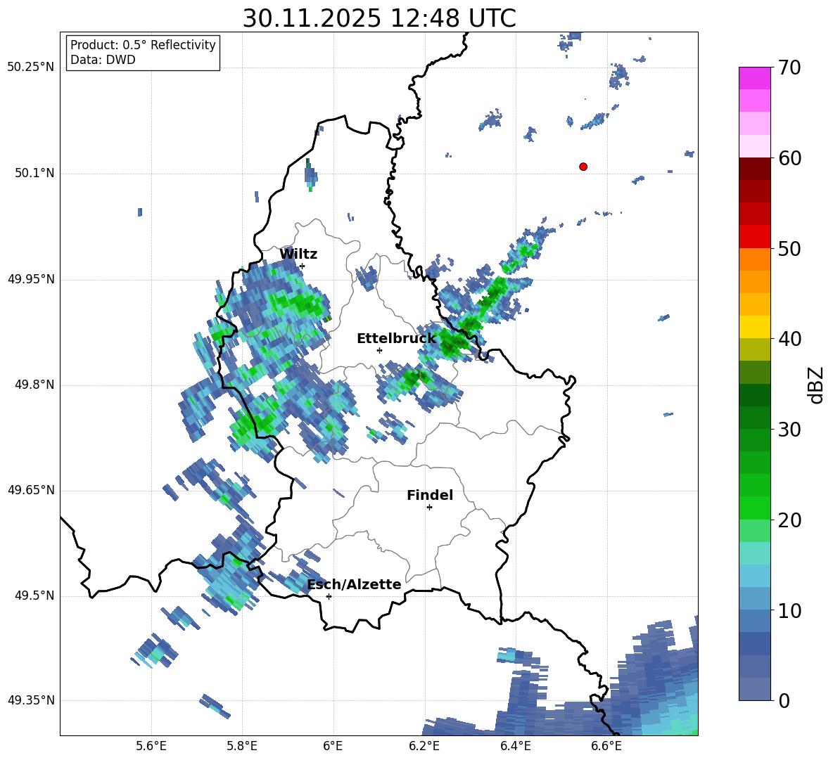This screenshot has height=760, width=833.
Task: Click the yellow colorbar segment above 40
Action: click(754, 327)
